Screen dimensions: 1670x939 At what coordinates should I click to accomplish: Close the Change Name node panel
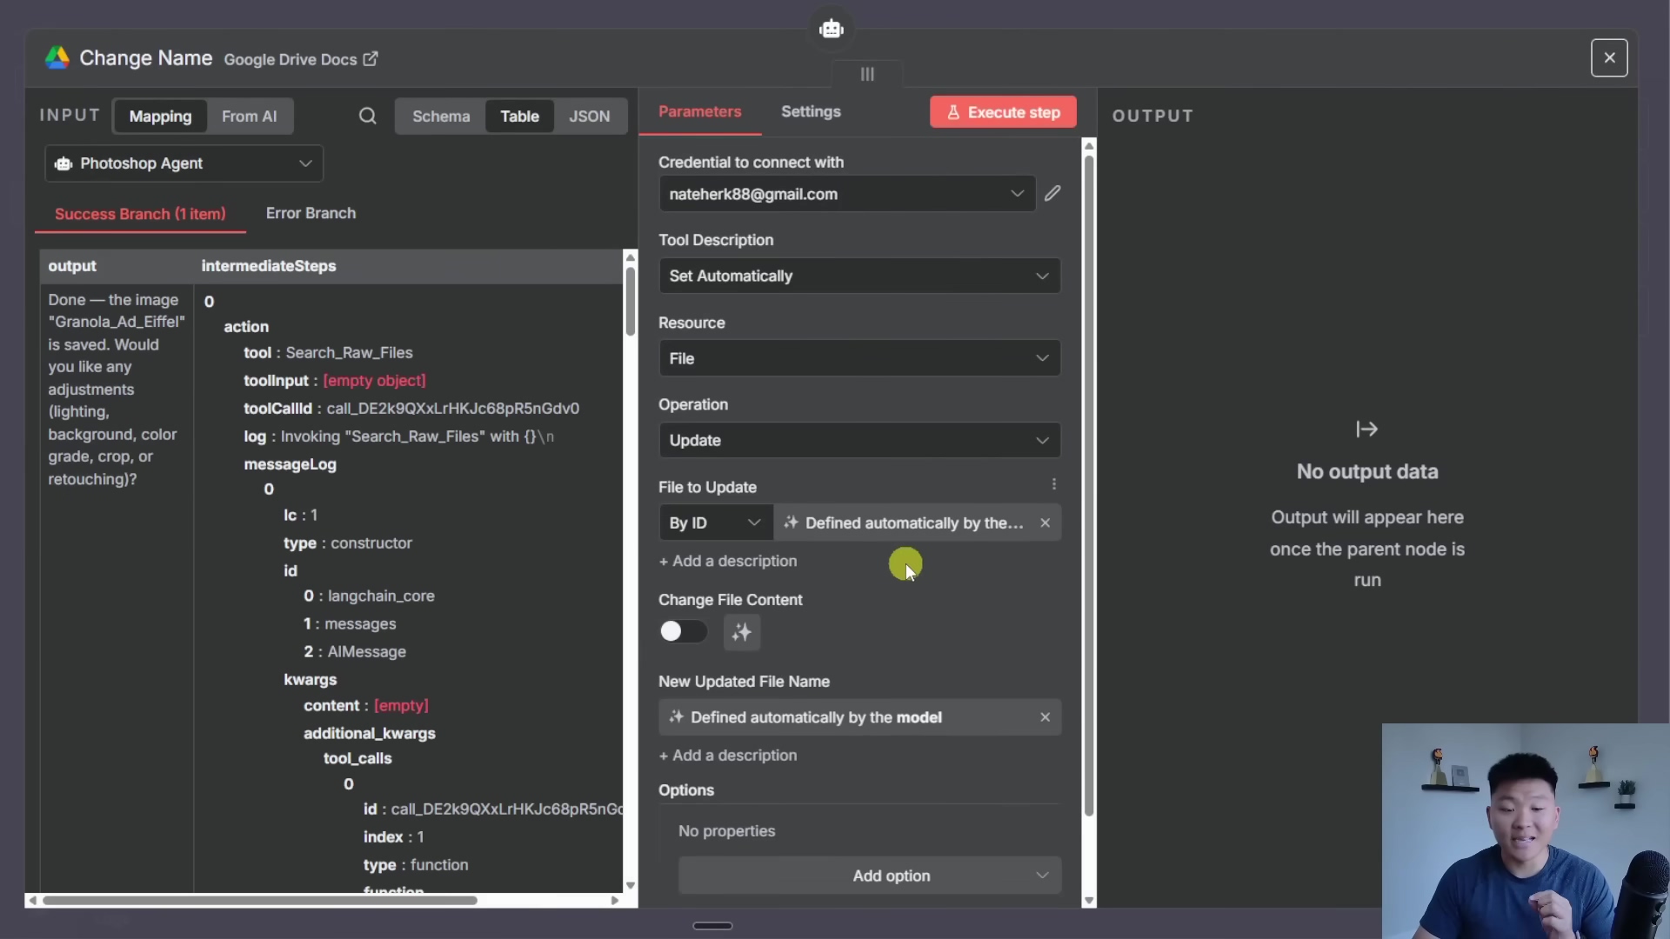coord(1609,58)
